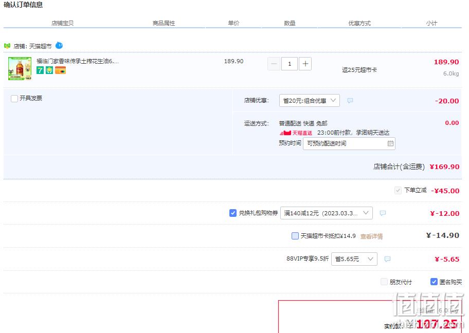
Task: Click the -20.00 store discount amount
Action: pos(447,101)
